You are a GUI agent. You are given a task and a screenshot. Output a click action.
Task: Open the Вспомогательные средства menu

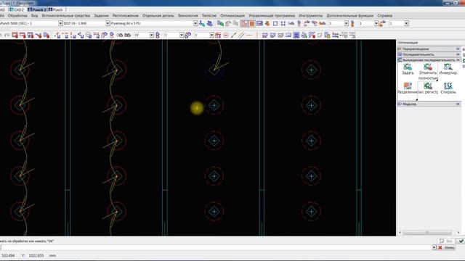(66, 15)
